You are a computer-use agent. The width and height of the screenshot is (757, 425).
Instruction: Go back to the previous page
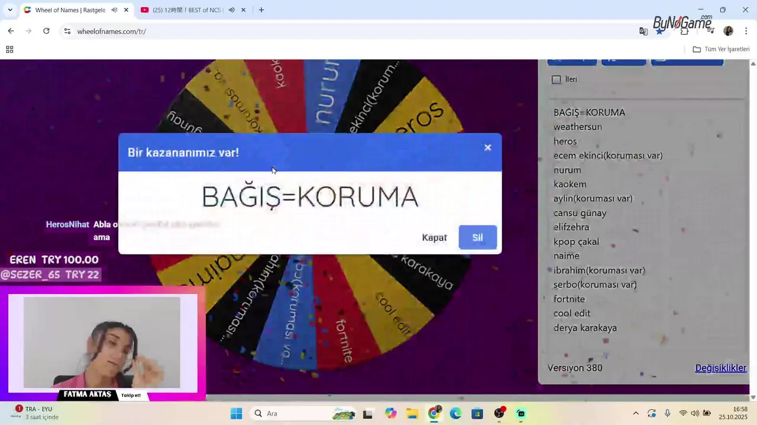coord(11,31)
